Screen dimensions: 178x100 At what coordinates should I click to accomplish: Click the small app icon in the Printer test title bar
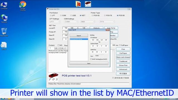pos(48,9)
